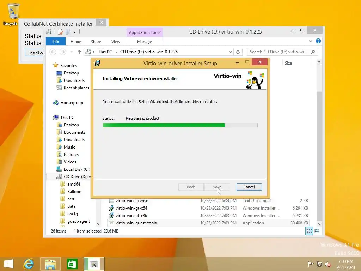Cancel the Virtio-win driver installation
The width and height of the screenshot is (361, 271).
click(x=249, y=187)
